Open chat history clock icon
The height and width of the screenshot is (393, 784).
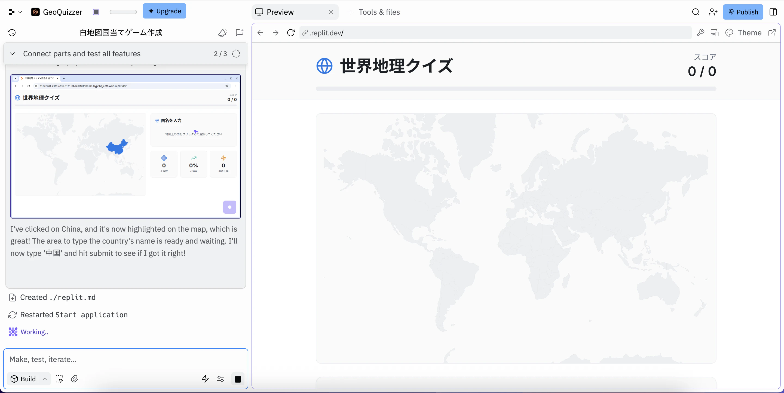pyautogui.click(x=11, y=33)
